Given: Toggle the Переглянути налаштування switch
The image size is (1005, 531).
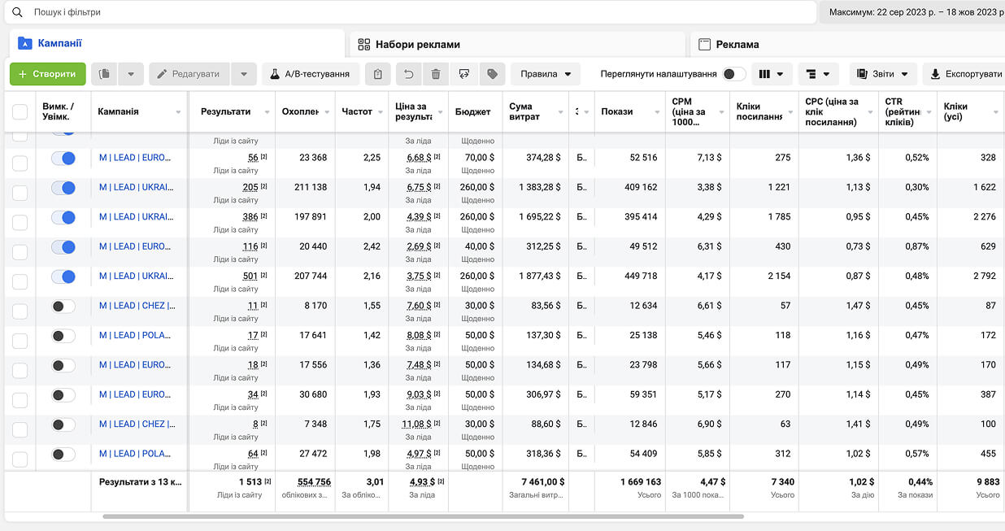Looking at the screenshot, I should (x=734, y=74).
